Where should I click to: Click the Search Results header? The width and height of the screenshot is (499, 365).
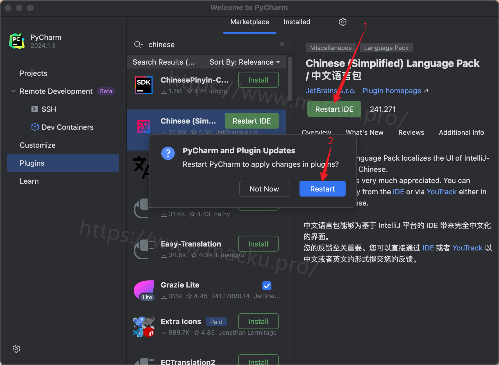click(x=164, y=62)
